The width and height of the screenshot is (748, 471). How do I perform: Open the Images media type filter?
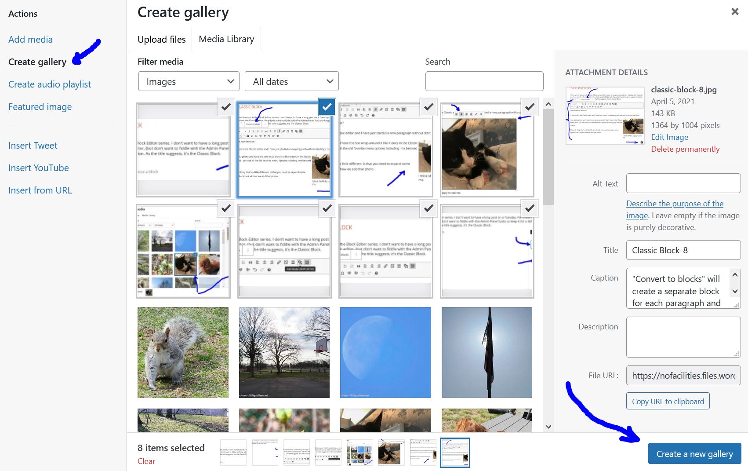189,81
